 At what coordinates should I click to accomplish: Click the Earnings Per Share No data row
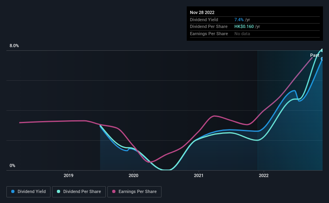coord(255,34)
